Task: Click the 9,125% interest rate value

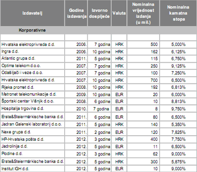Action: coord(178,66)
